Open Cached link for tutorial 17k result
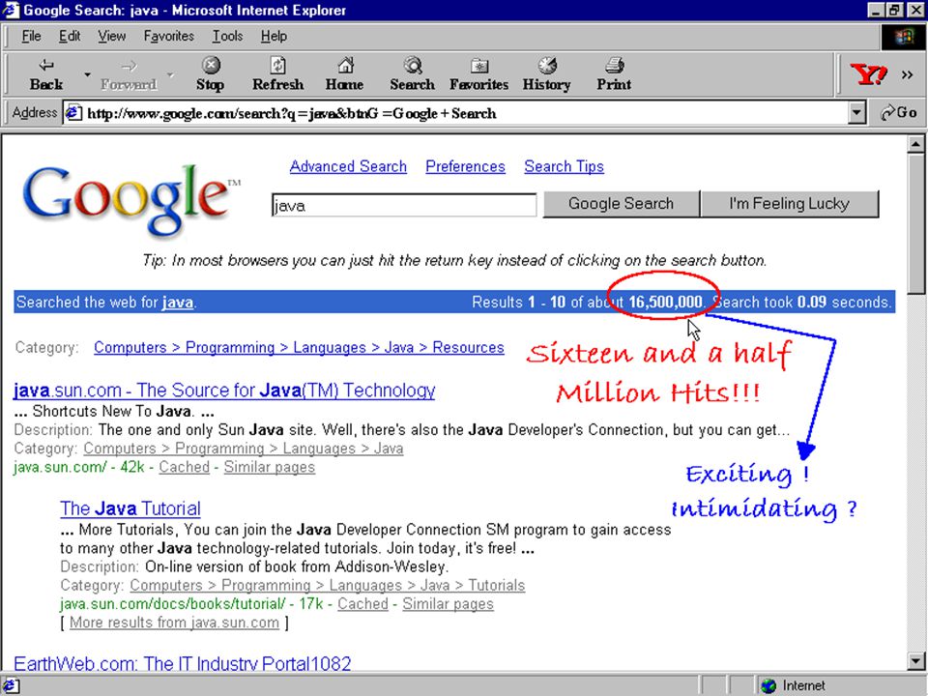This screenshot has height=696, width=928. click(362, 604)
